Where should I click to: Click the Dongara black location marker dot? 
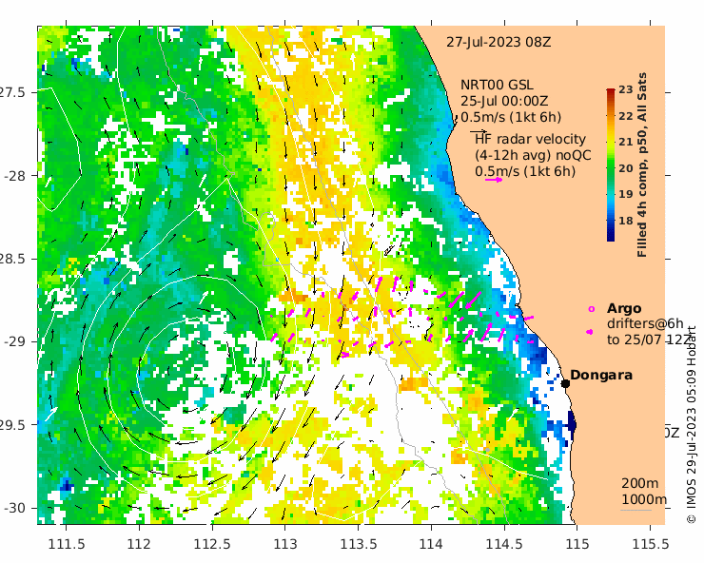565,383
